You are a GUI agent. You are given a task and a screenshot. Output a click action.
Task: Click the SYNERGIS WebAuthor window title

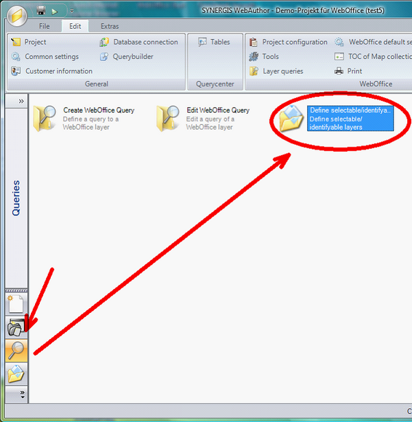[293, 10]
